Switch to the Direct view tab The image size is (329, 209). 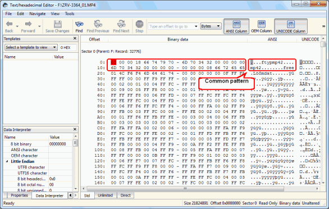point(125,196)
